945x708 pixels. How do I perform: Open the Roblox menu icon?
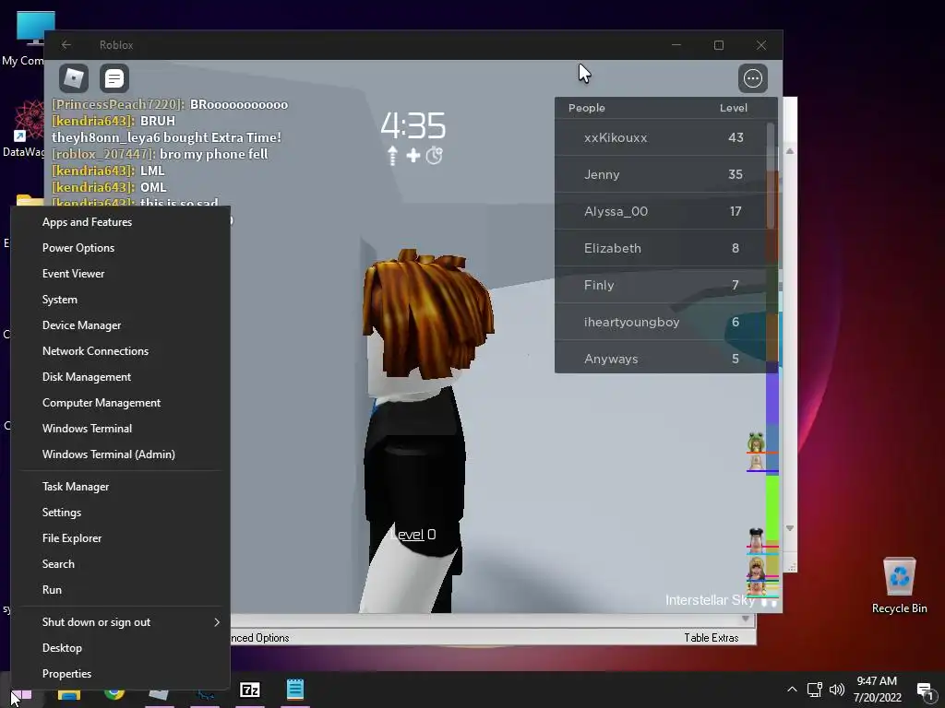click(74, 78)
